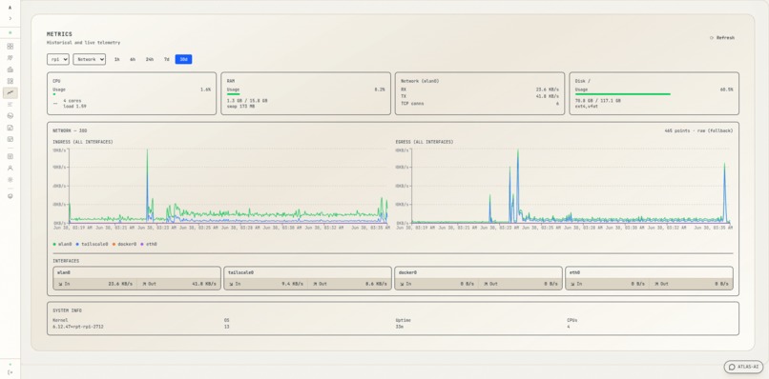The height and width of the screenshot is (379, 769).
Task: Click 'EGRESS (ALL INTERFACES)' chart title
Action: tap(425, 142)
